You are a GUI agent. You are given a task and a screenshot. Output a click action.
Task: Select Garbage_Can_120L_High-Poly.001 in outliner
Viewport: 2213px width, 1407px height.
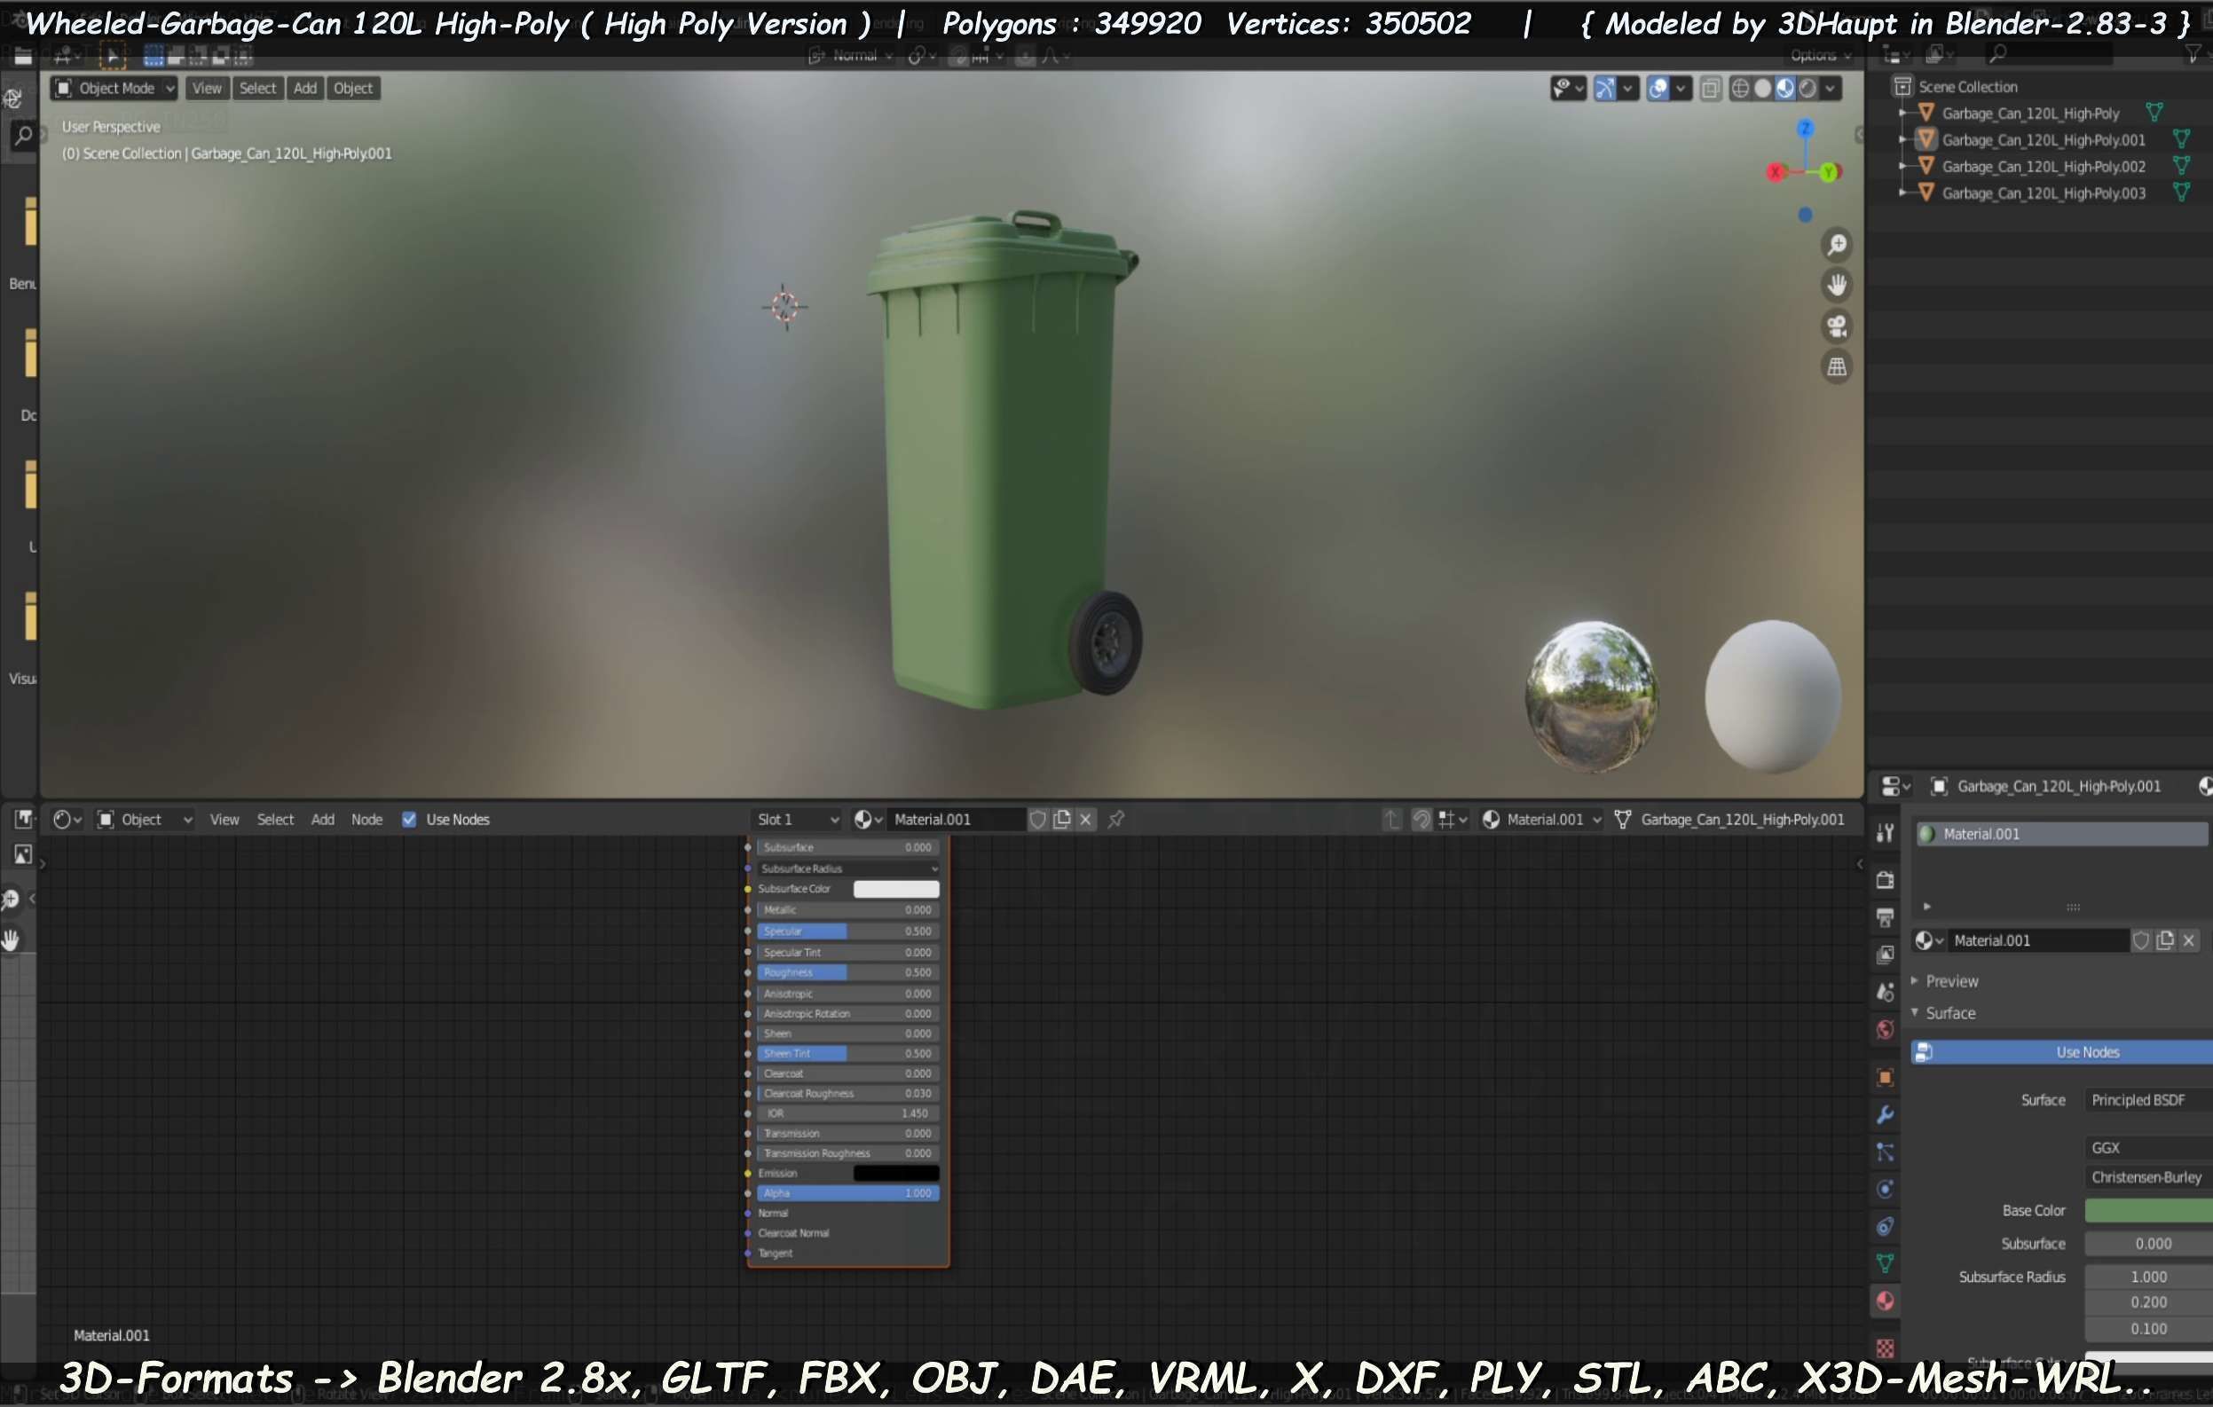(x=2042, y=139)
